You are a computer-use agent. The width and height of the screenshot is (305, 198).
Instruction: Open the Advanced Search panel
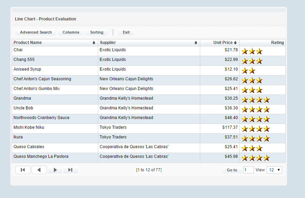[x=36, y=32]
